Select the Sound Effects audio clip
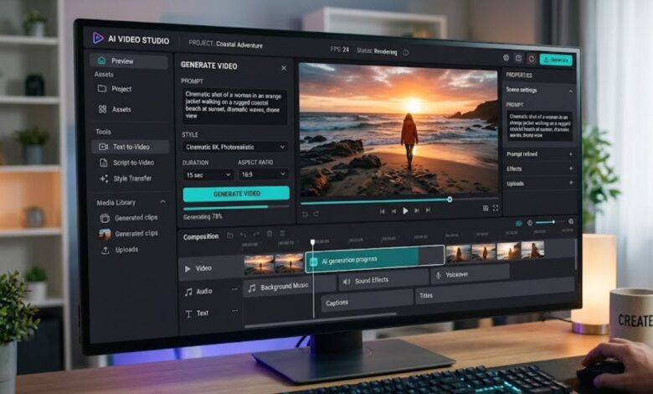 pos(383,280)
